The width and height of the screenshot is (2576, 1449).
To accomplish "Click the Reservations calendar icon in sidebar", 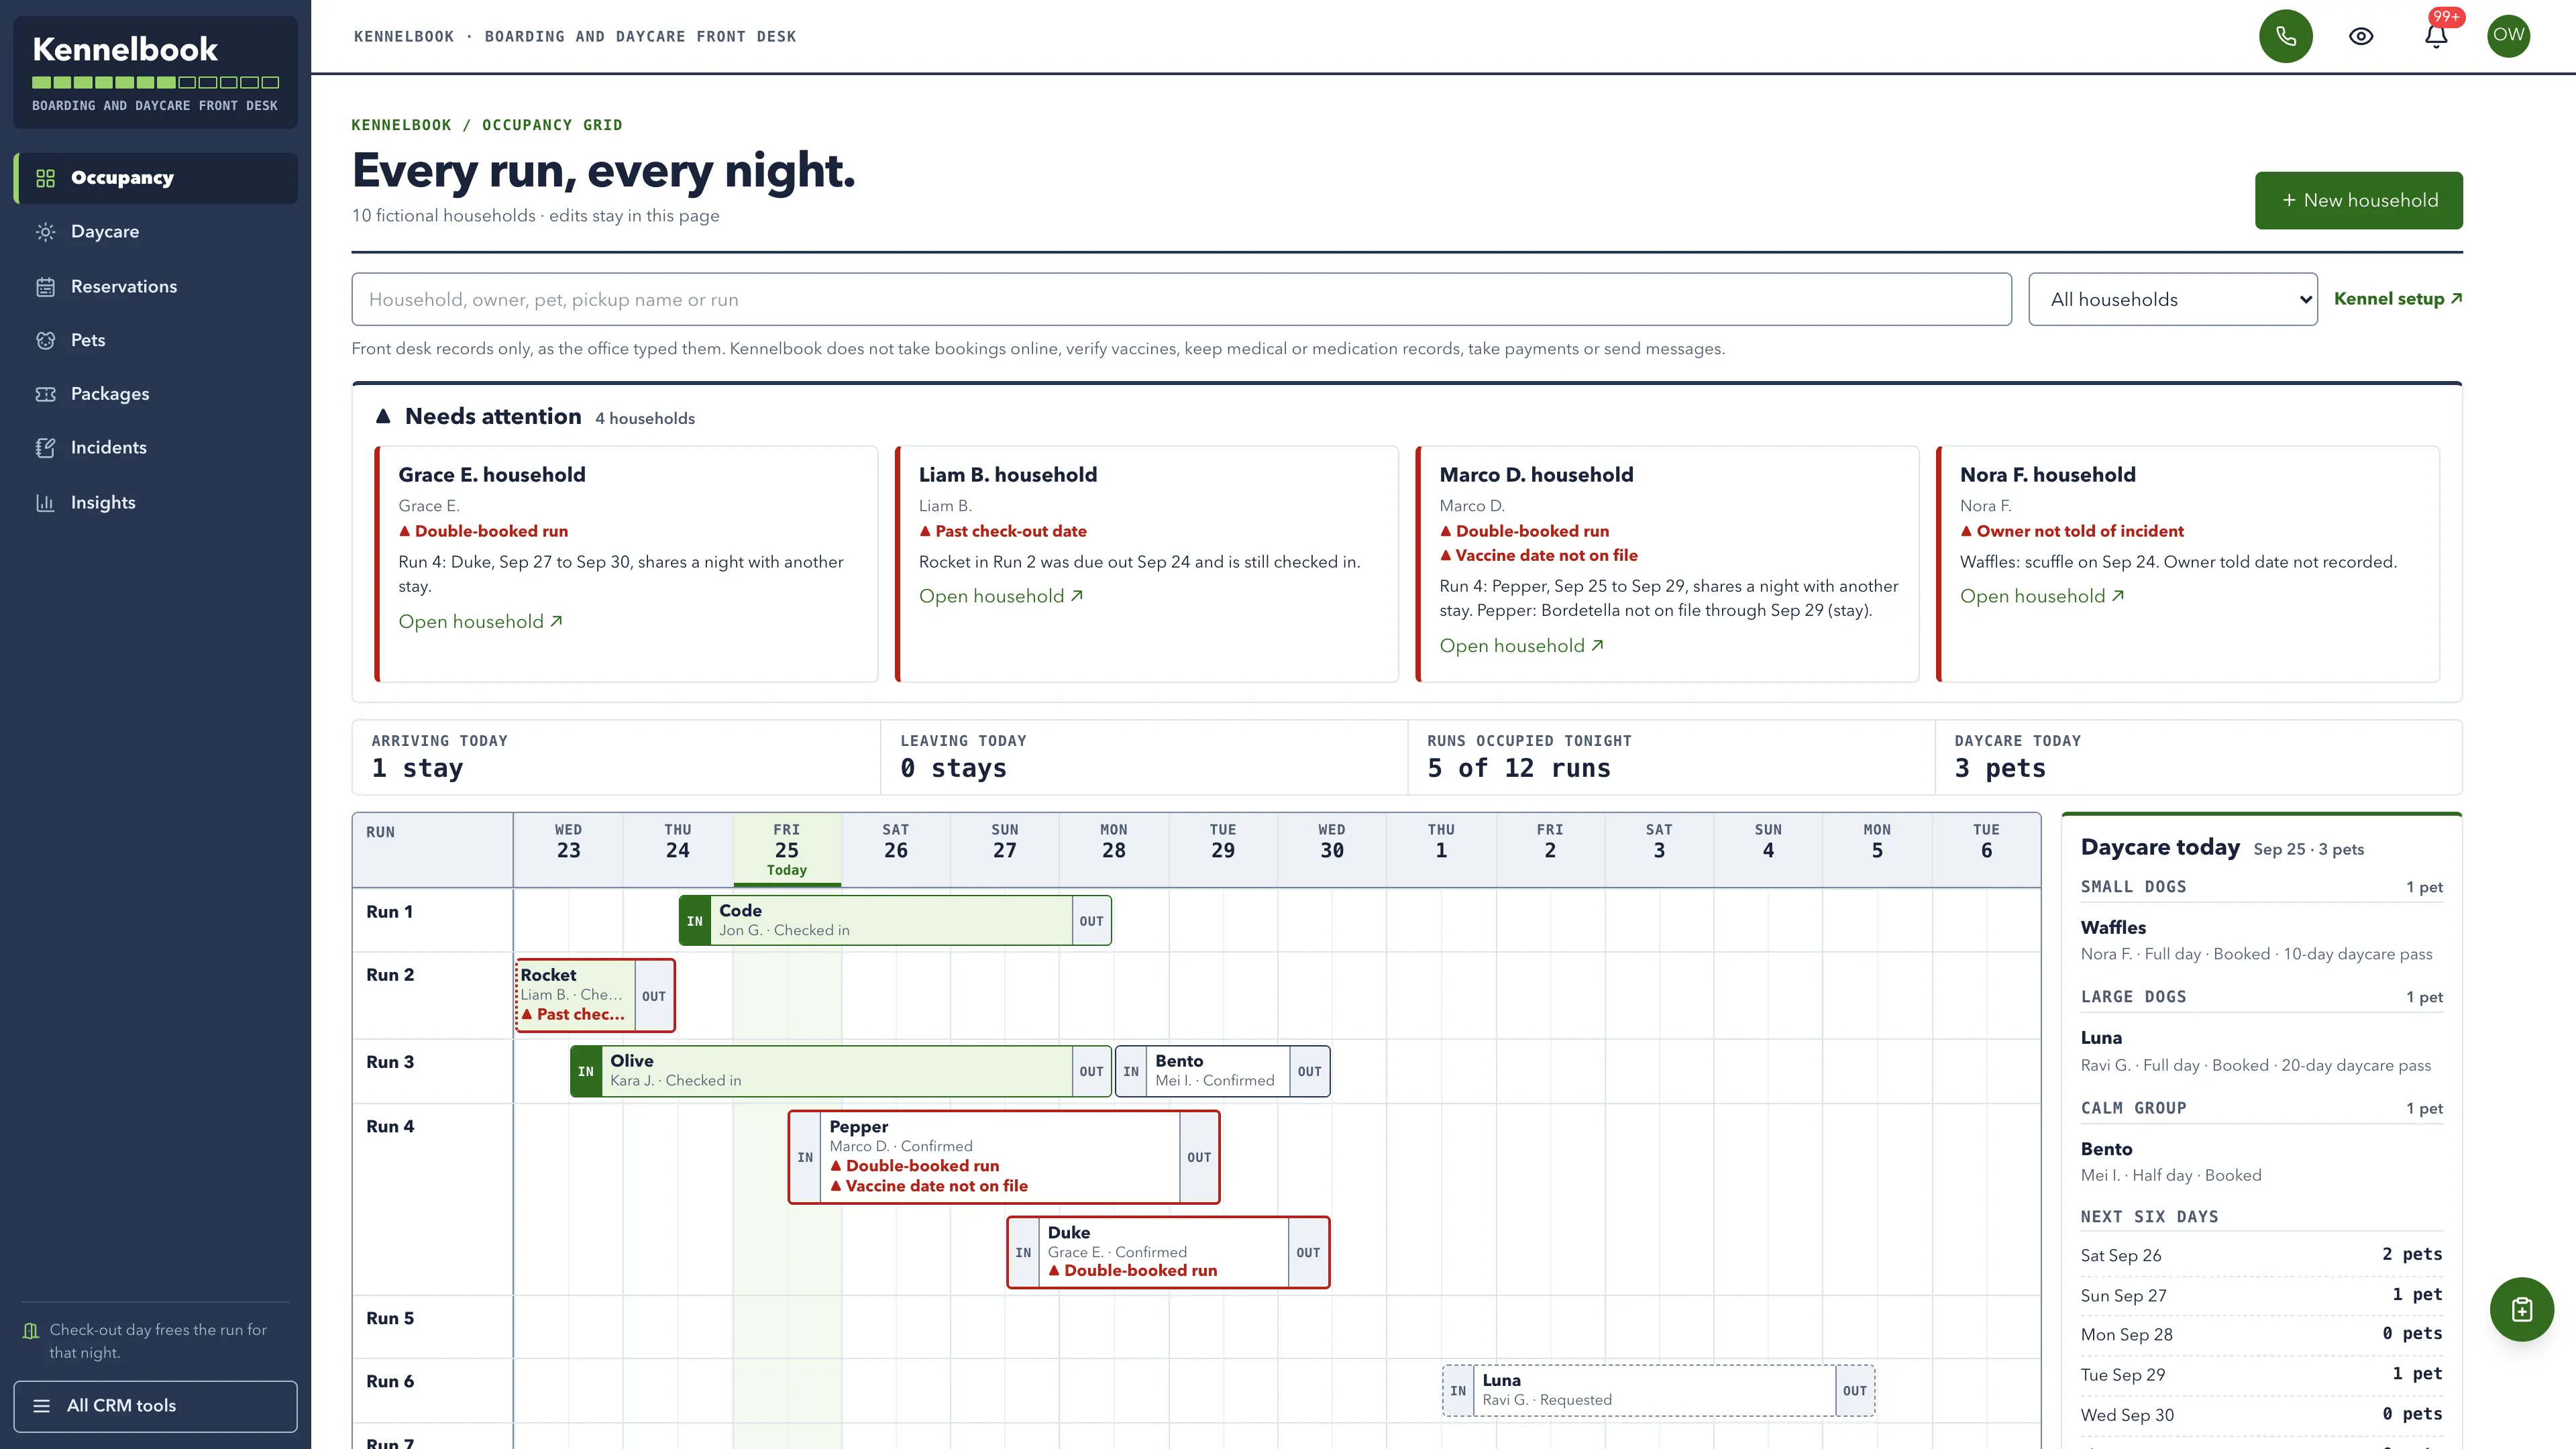I will tap(45, 287).
